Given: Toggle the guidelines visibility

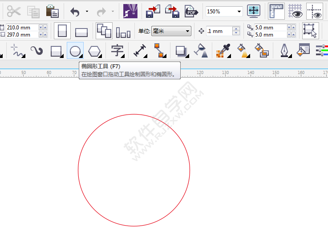Looking at the screenshot, I should [315, 11].
